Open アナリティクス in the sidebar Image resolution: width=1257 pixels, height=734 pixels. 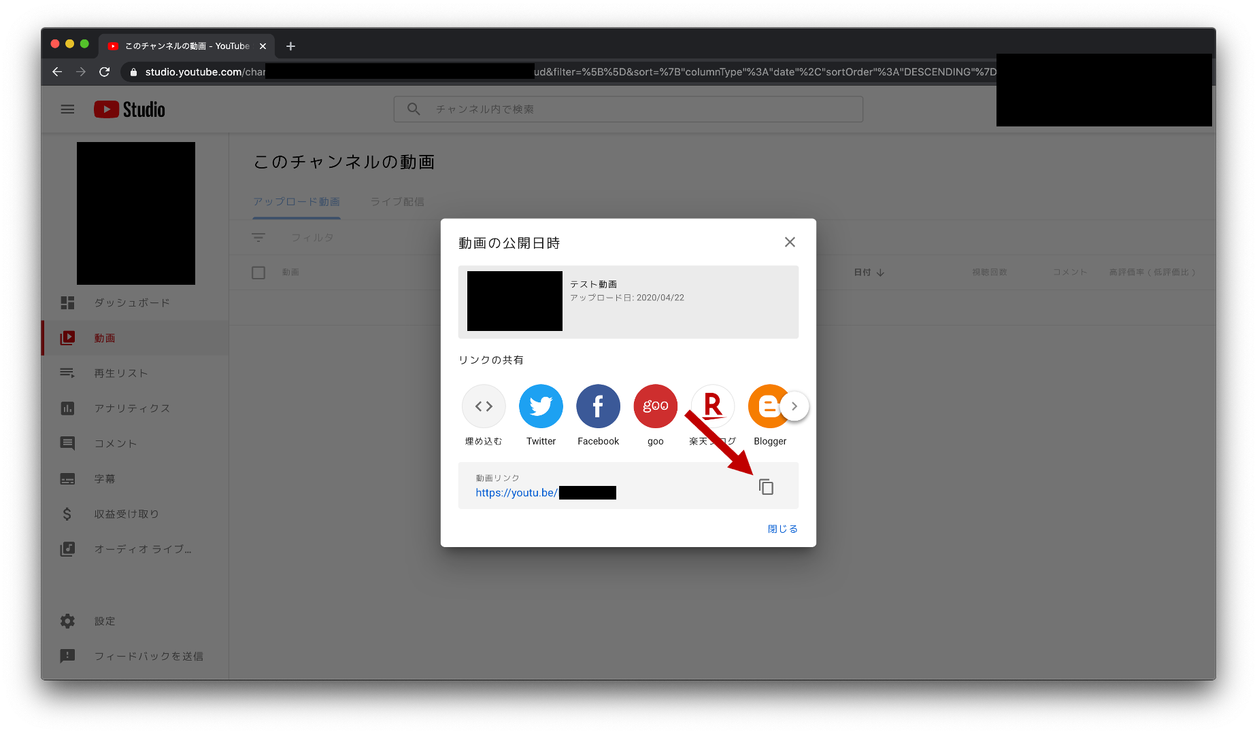(x=135, y=408)
